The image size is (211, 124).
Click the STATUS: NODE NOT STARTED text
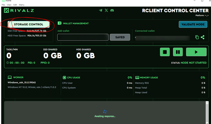(x=189, y=63)
